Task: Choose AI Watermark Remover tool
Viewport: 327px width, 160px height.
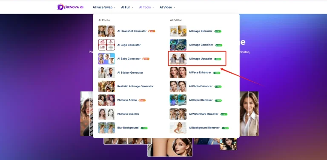Action: tap(204, 114)
